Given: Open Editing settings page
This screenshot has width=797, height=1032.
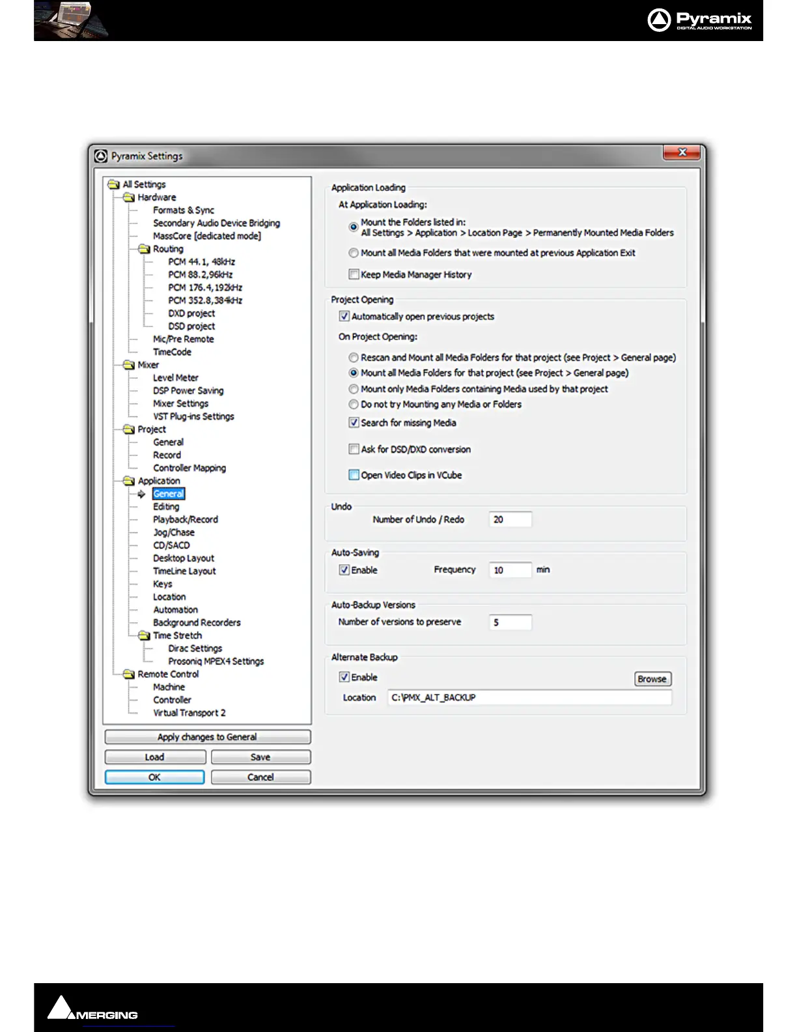Looking at the screenshot, I should click(166, 506).
